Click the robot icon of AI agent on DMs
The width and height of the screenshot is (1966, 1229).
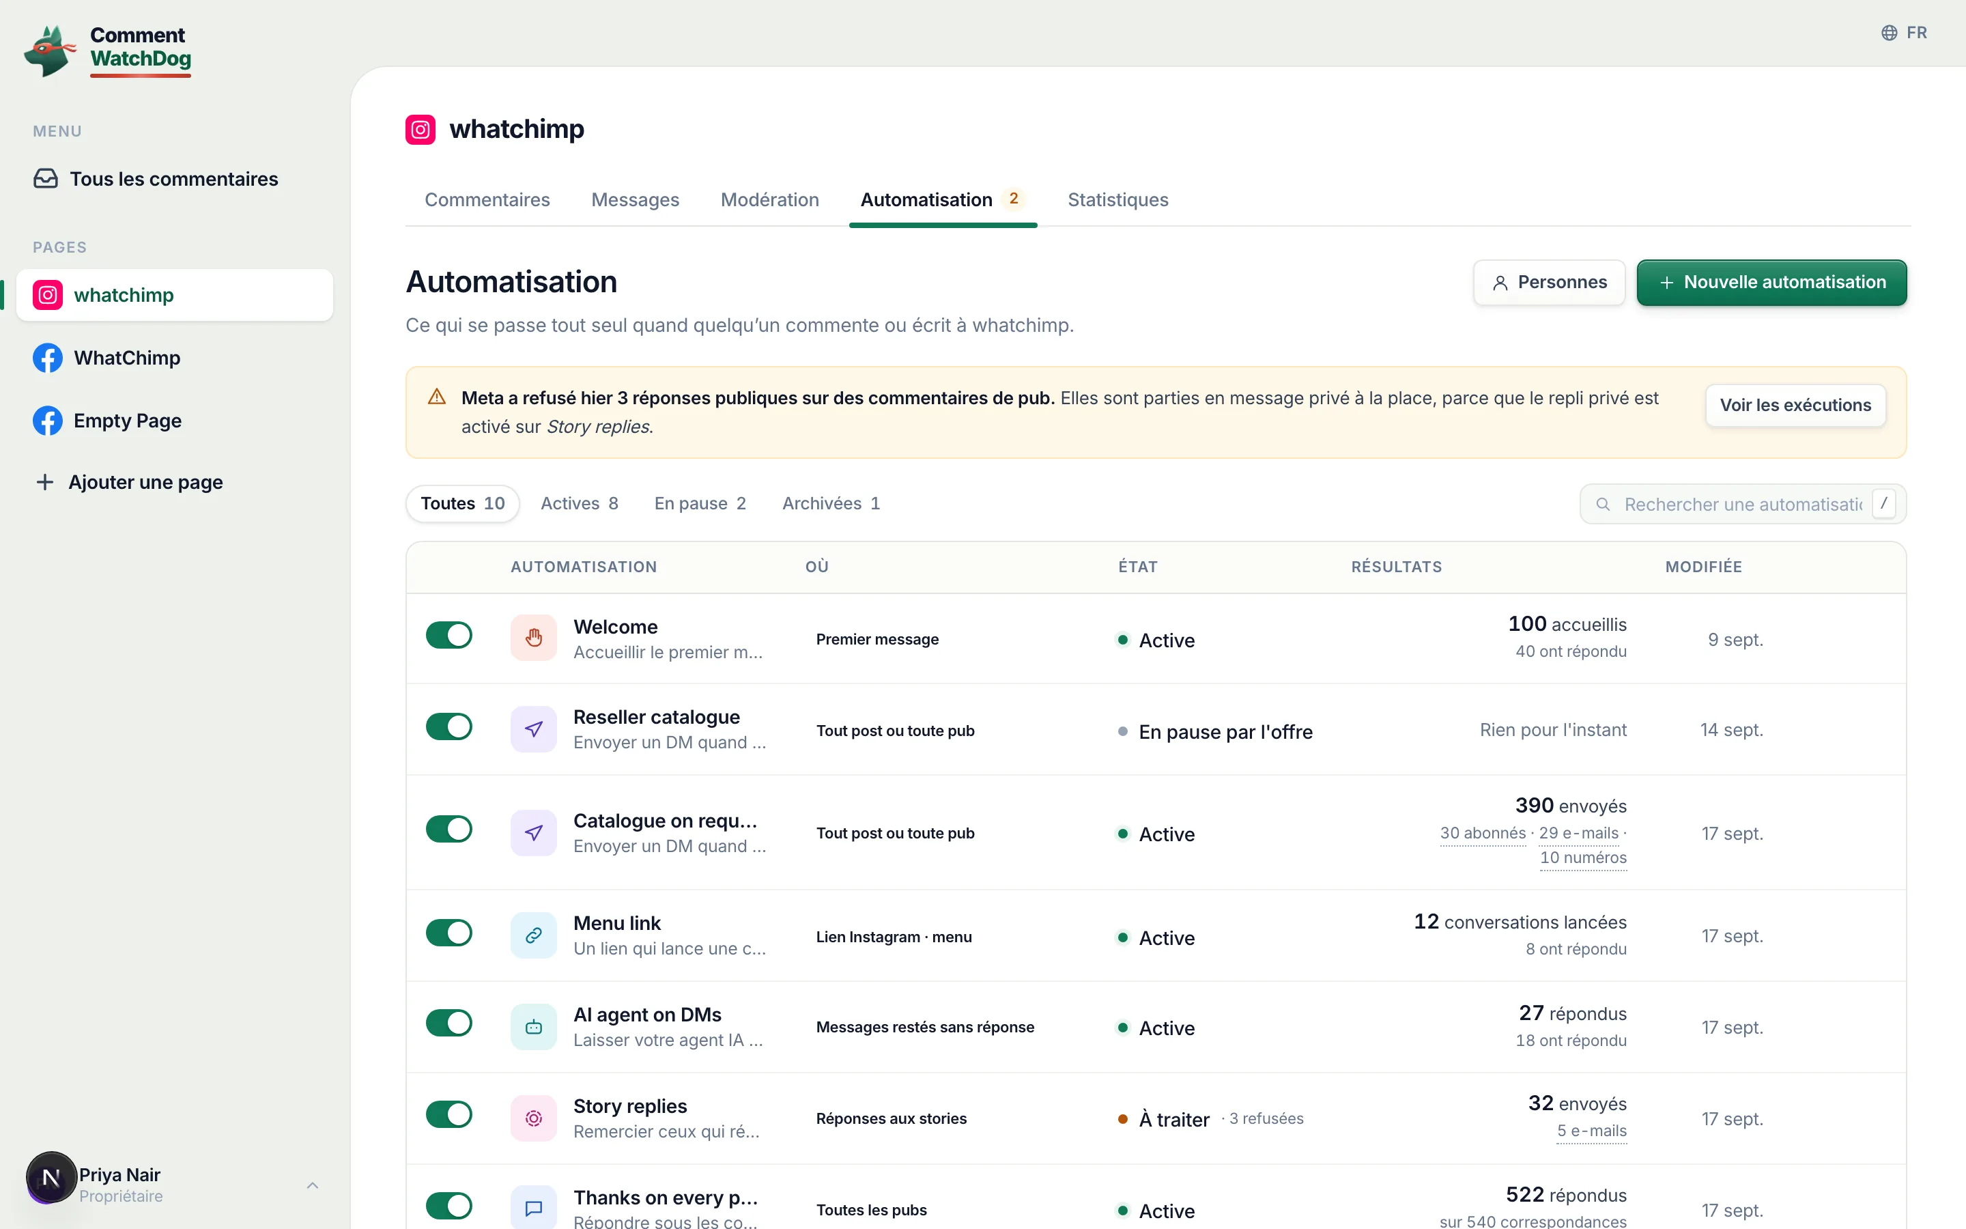click(534, 1027)
